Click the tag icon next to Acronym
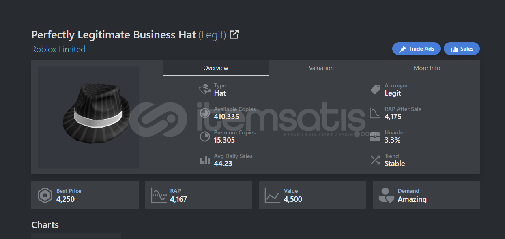 coord(376,89)
